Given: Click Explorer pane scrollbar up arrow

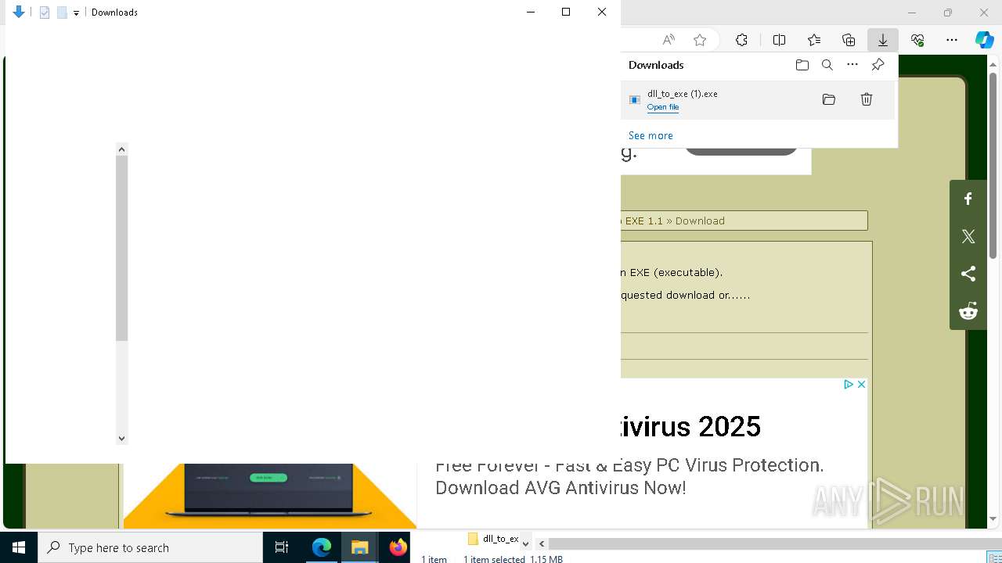Looking at the screenshot, I should point(121,149).
